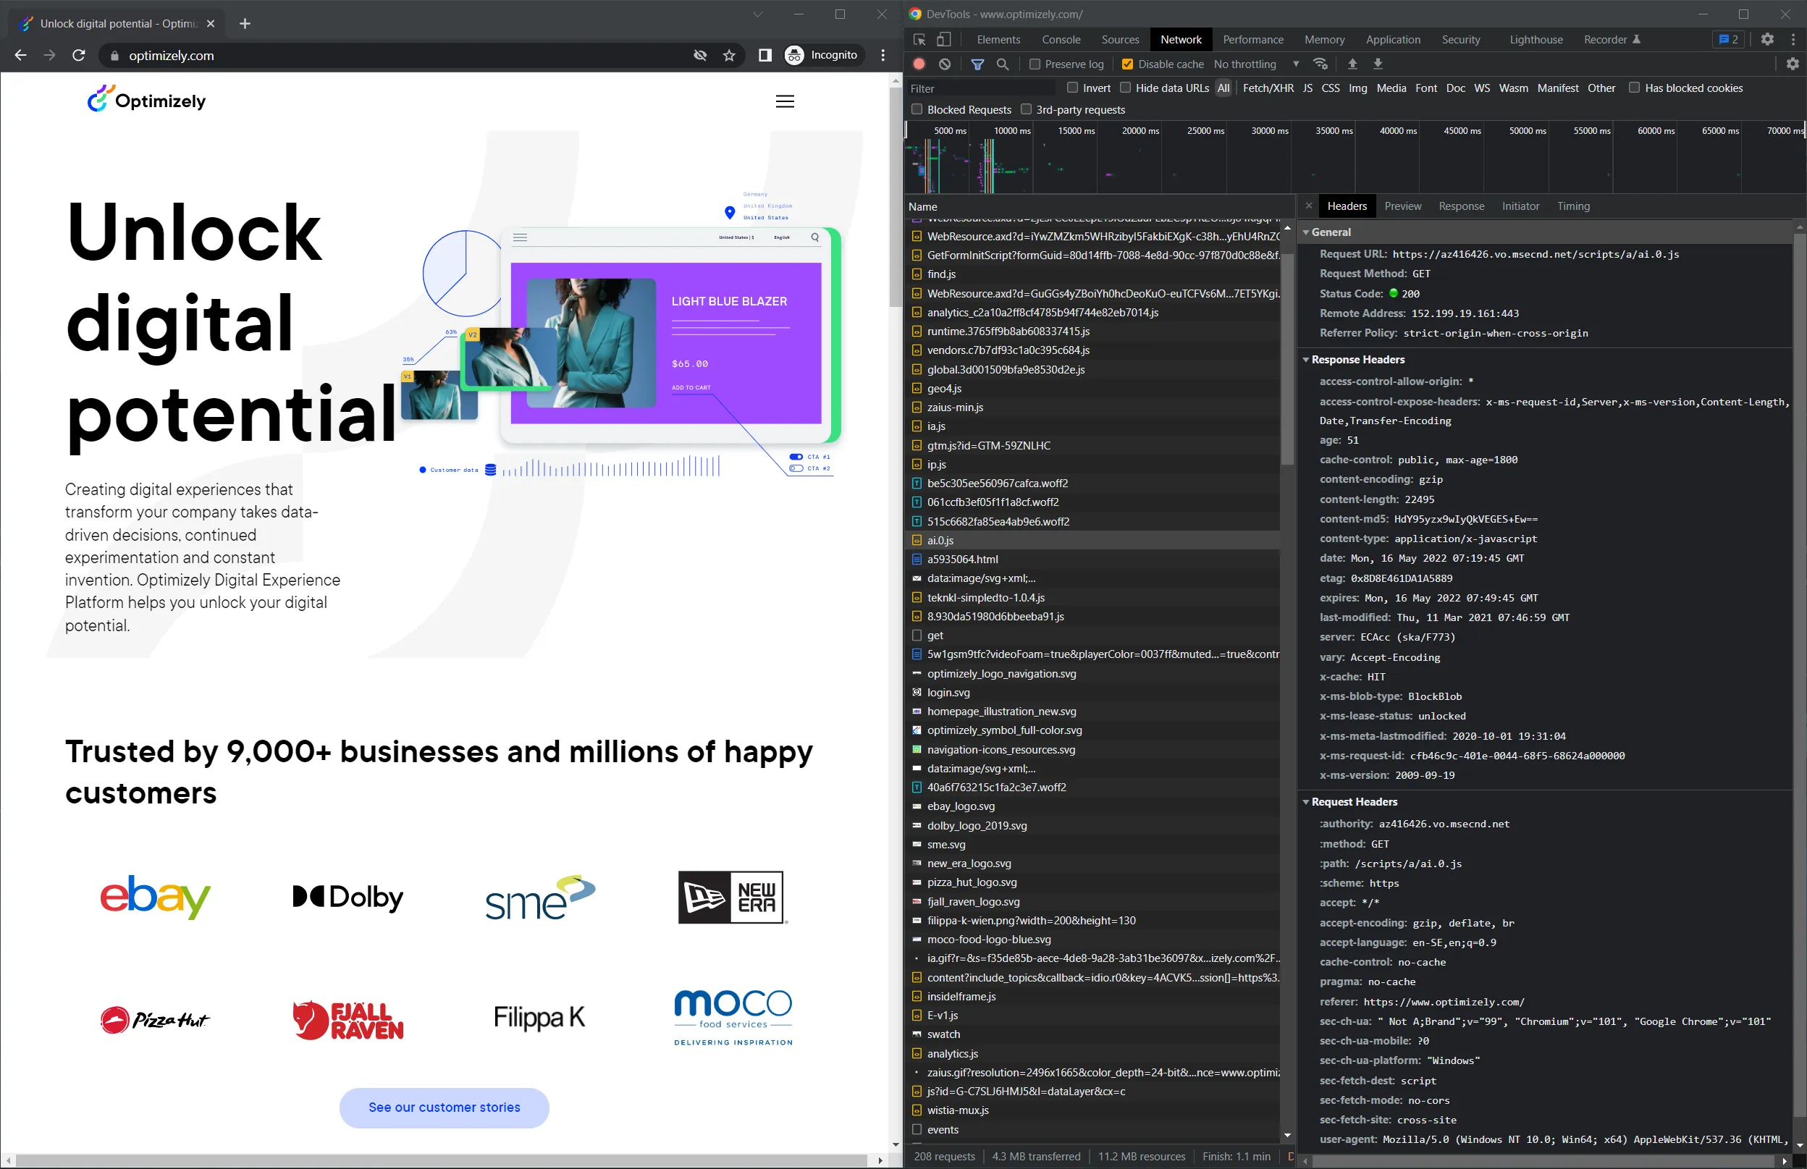Filter requests by JS type
This screenshot has width=1807, height=1169.
point(1307,88)
